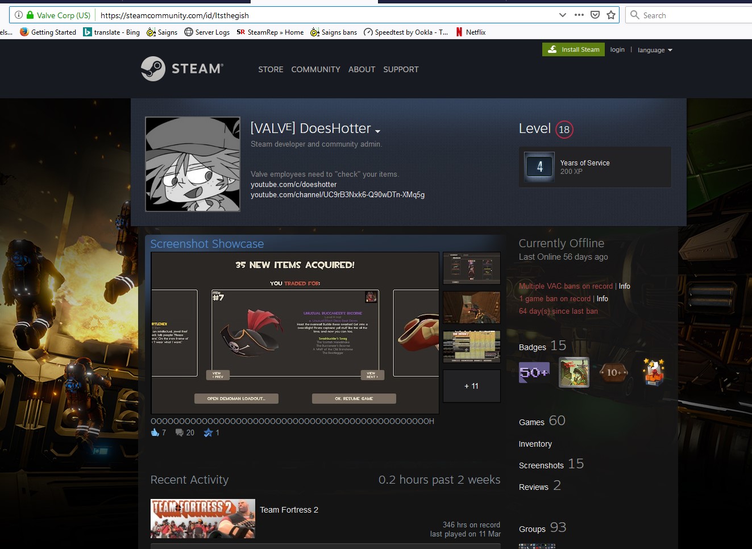Open the second small showcase thumbnail
This screenshot has width=752, height=549.
[472, 307]
